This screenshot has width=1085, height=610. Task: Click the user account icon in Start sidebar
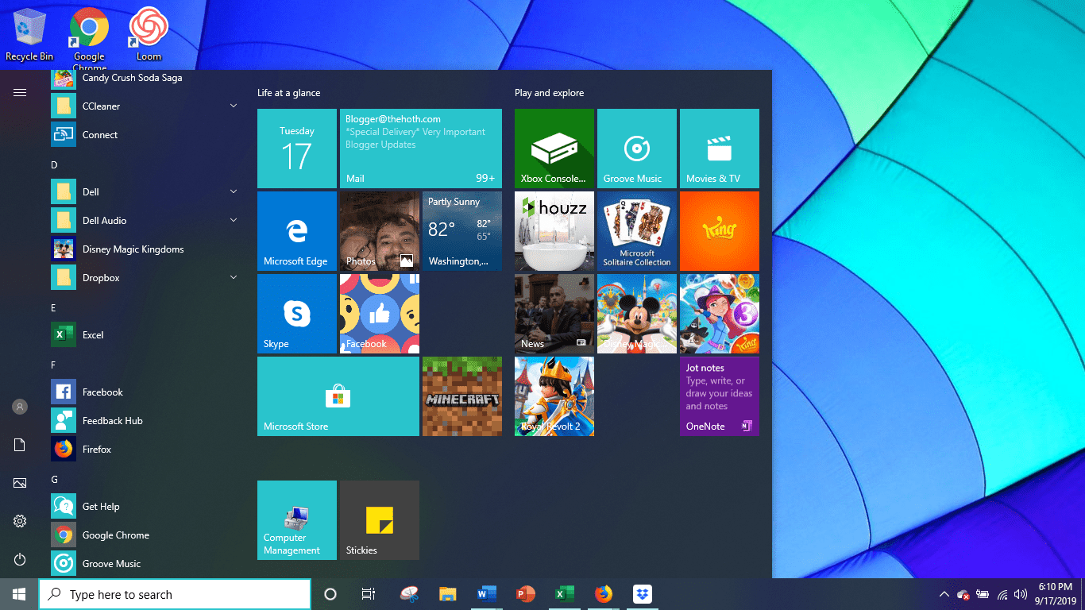point(20,407)
